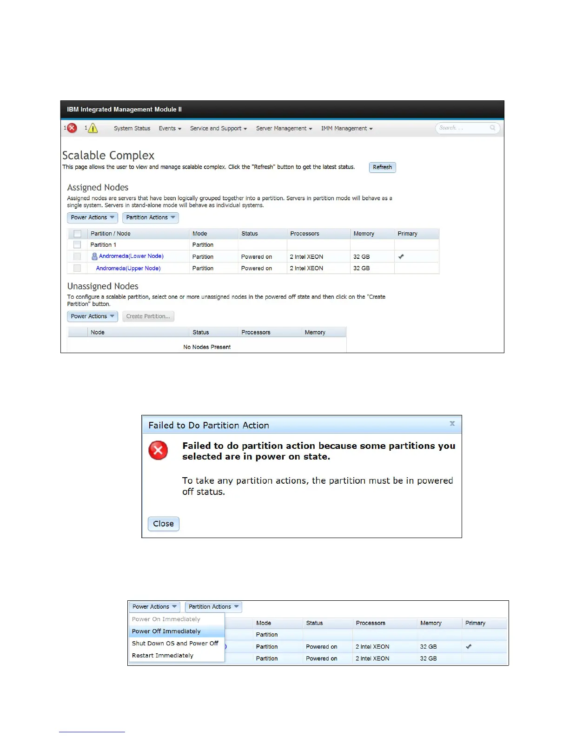This screenshot has width=569, height=736.
Task: Close the Failed to Do Partition Action dialog with its X
Action: click(452, 423)
